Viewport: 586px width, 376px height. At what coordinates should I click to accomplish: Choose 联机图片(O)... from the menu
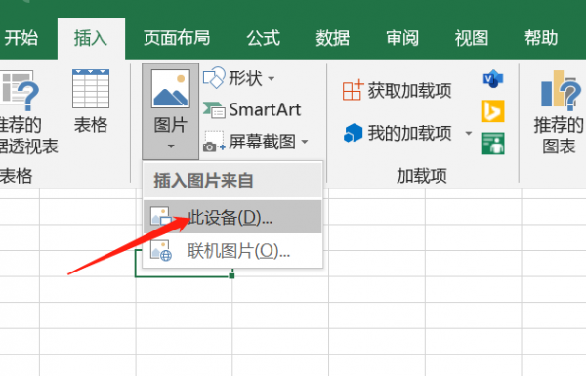[x=232, y=250]
